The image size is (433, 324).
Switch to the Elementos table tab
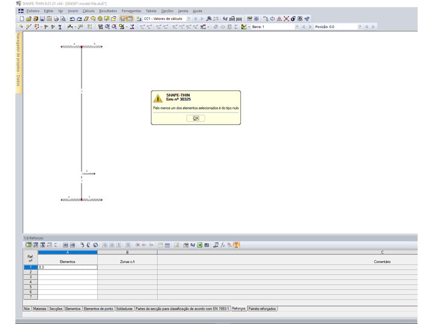coord(73,309)
